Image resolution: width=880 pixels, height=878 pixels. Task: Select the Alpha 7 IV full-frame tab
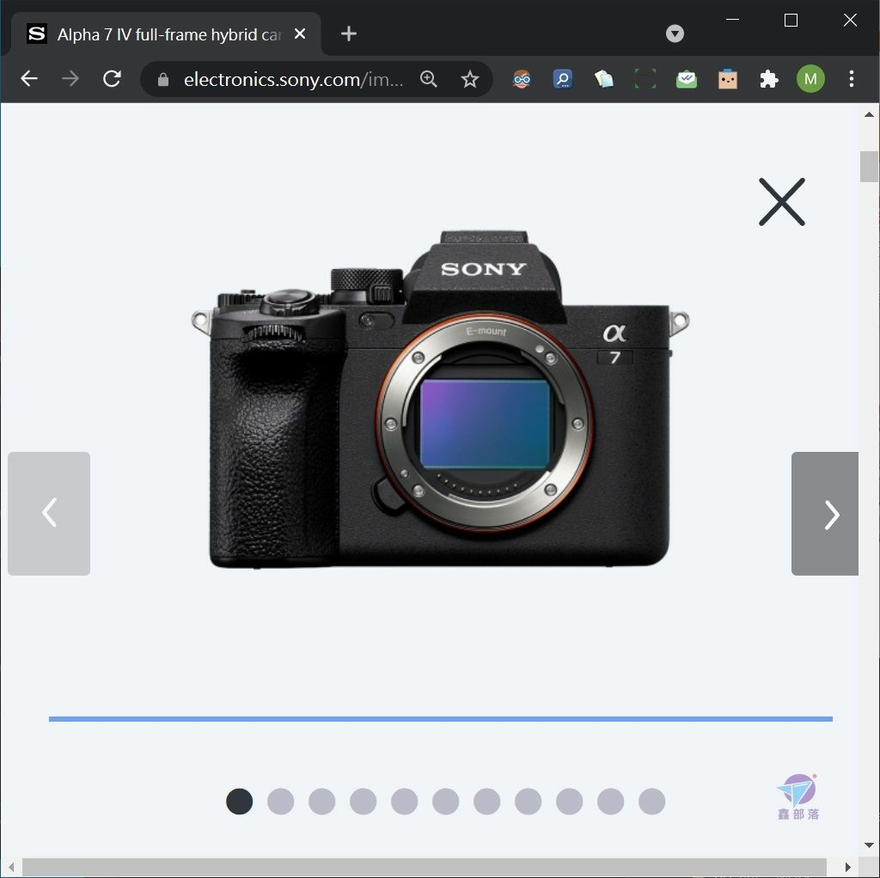pyautogui.click(x=166, y=34)
